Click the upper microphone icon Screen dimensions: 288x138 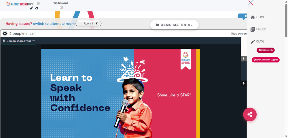click(244, 59)
